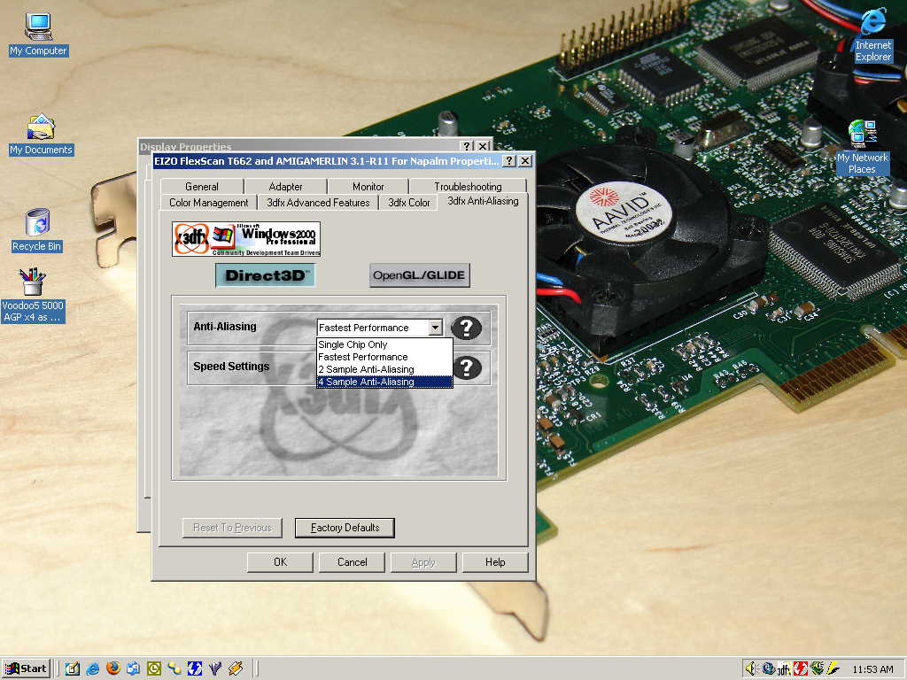Click the blue globe tray icon
This screenshot has height=680, width=907.
coord(768,669)
